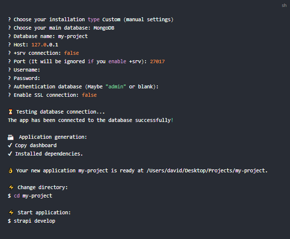
Task: Click the host address 127.0.0.1
Action: coord(45,45)
